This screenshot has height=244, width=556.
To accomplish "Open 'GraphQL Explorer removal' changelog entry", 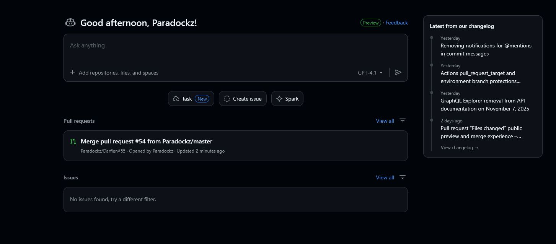I will (485, 105).
